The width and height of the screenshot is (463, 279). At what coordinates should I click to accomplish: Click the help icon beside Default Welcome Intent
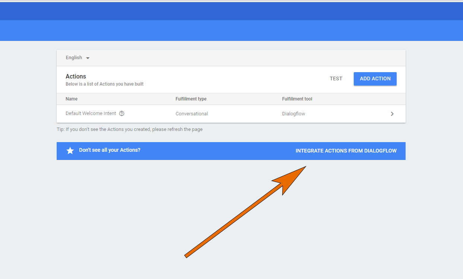pos(122,113)
